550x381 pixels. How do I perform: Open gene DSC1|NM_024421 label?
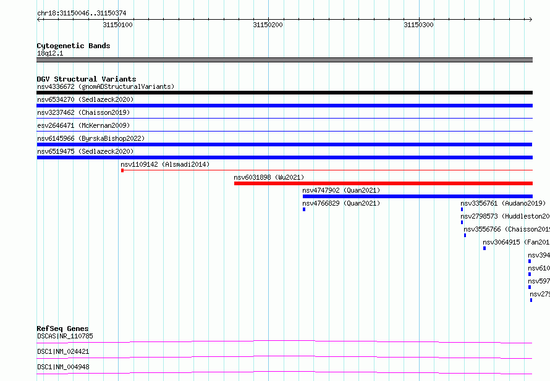63,351
